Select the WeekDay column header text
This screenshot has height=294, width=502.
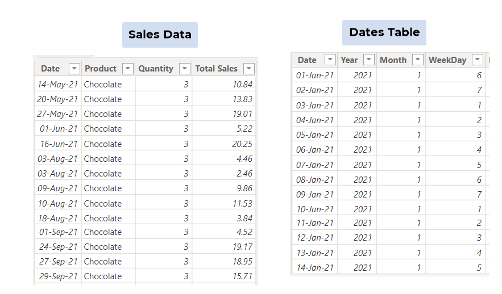(447, 60)
